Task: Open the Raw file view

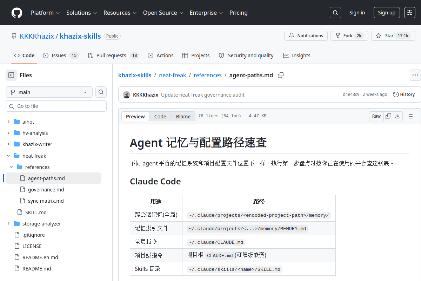Action: tap(376, 116)
